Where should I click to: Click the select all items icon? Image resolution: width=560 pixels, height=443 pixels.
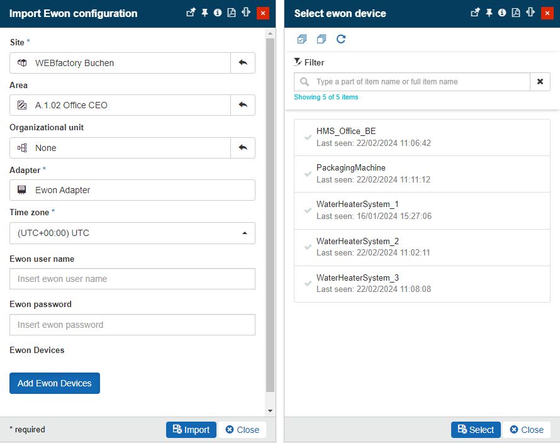pos(302,40)
